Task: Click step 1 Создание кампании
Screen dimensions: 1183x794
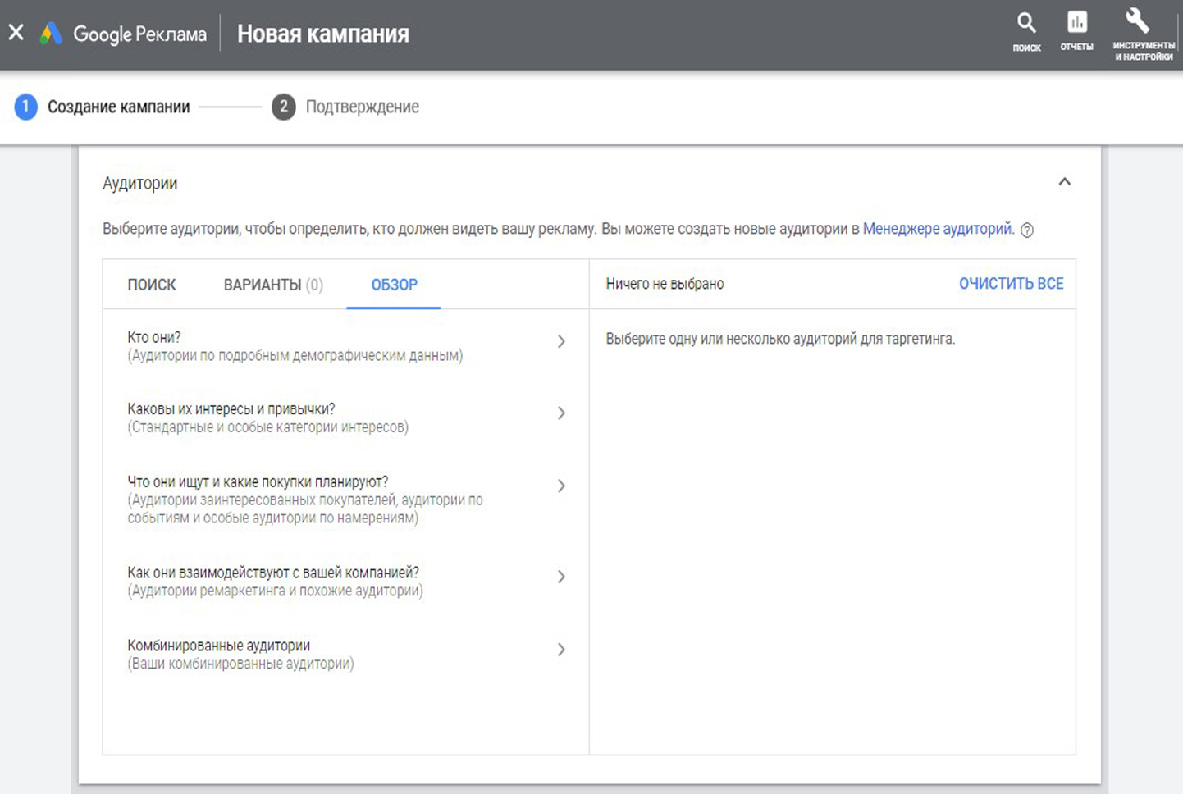Action: click(x=118, y=107)
